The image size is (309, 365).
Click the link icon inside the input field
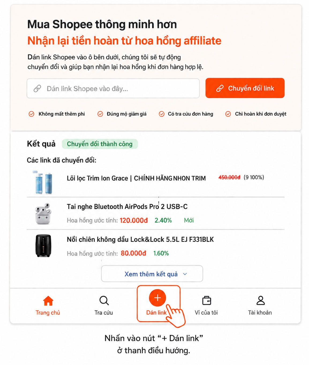pos(37,88)
